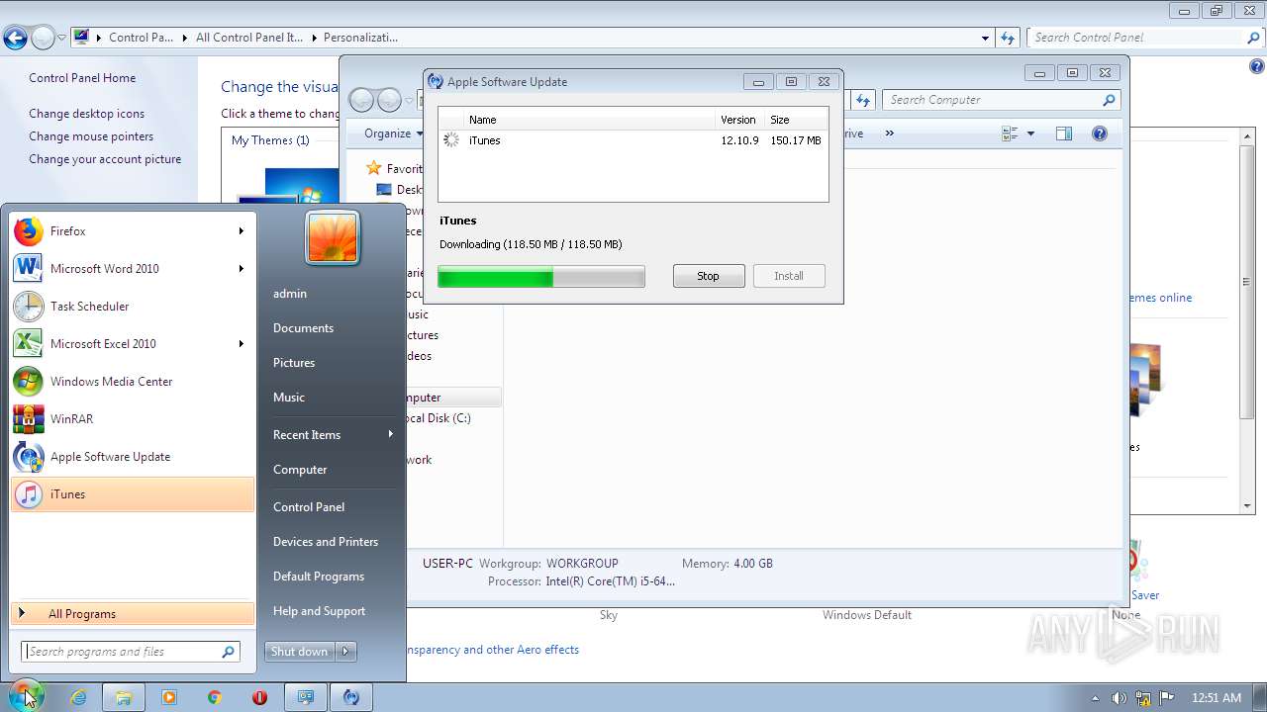Launch Microsoft Word 2010 from Start menu

tap(133, 269)
